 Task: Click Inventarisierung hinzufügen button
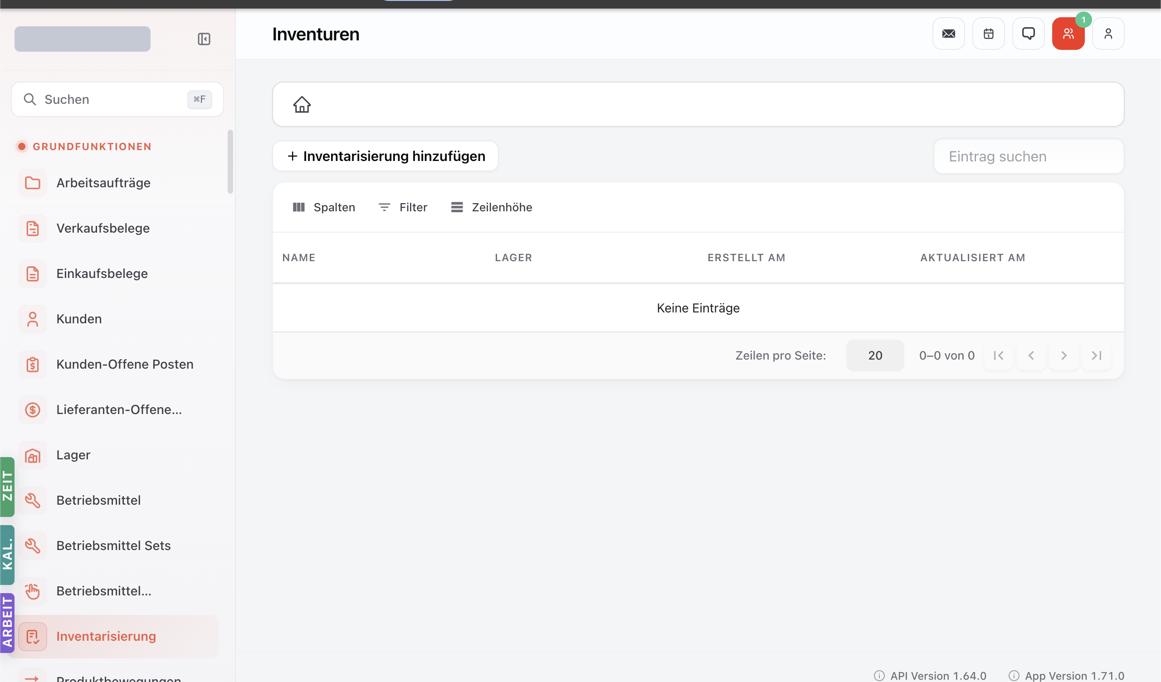pos(385,156)
